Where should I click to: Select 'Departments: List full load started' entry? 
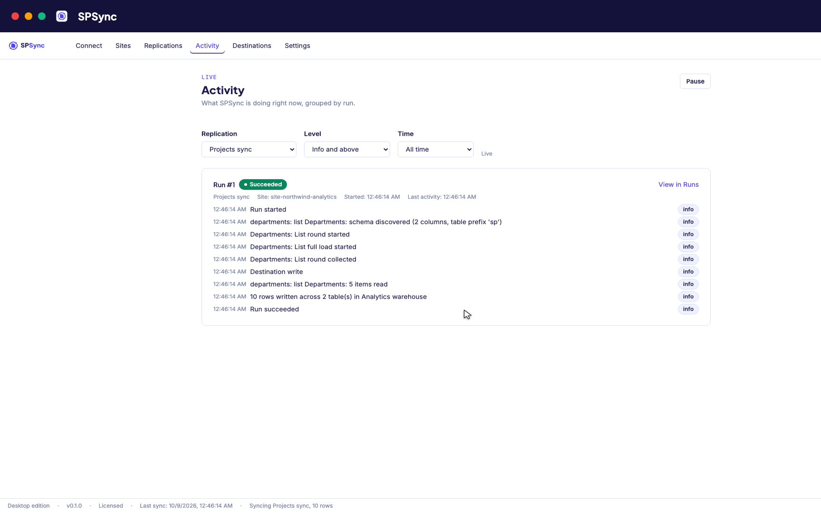tap(456, 247)
